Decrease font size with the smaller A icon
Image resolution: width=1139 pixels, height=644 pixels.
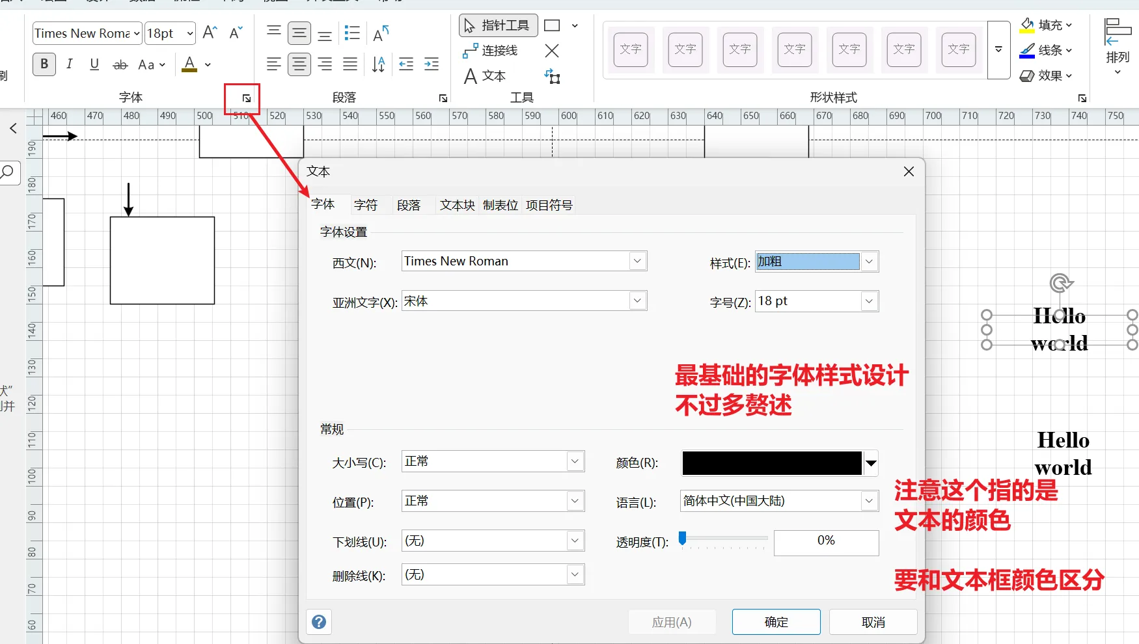click(x=236, y=33)
